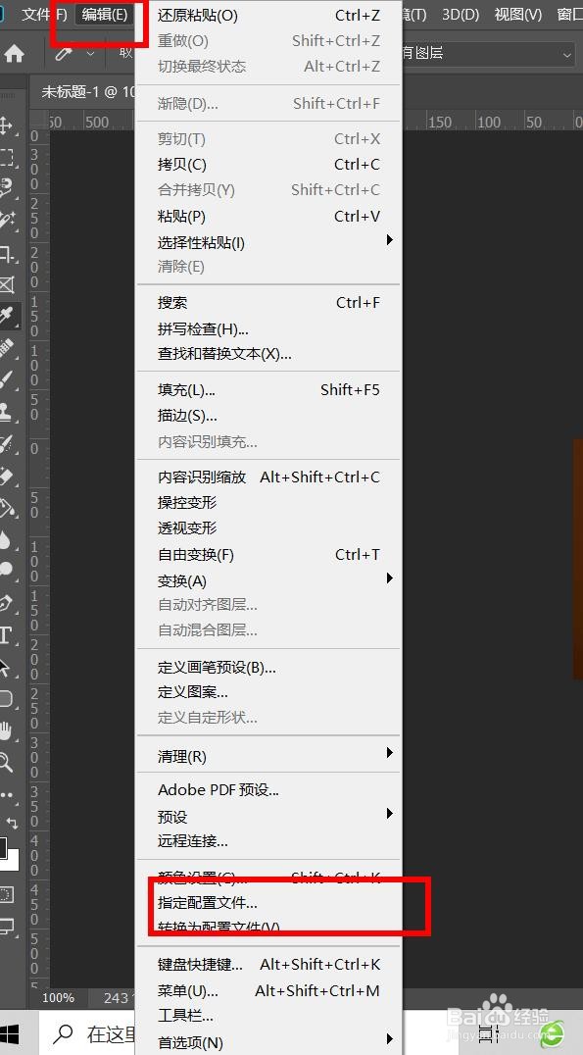The image size is (583, 1055).
Task: Close the 编辑(E) menu from the menu bar
Action: [104, 14]
